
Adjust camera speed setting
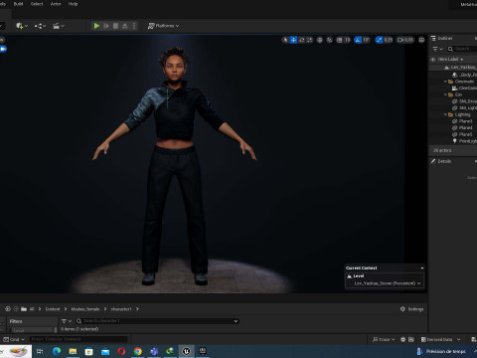point(405,40)
